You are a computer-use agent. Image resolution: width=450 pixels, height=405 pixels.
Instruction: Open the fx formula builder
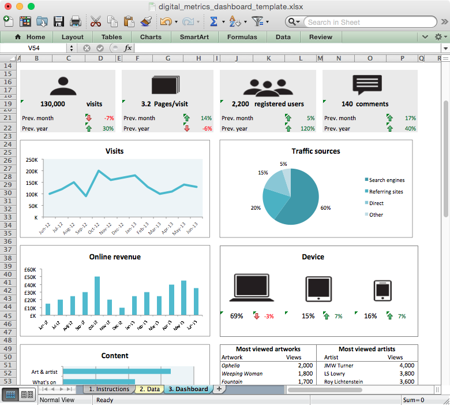(127, 48)
